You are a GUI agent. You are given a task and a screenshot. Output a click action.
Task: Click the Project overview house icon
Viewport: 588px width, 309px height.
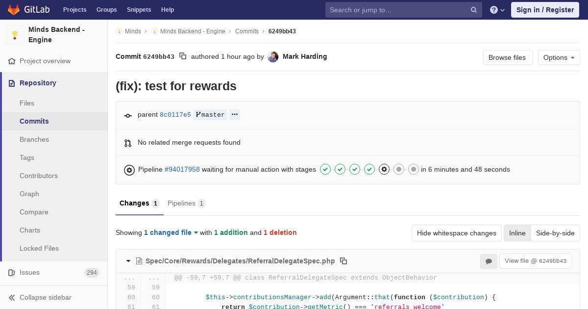tap(12, 61)
